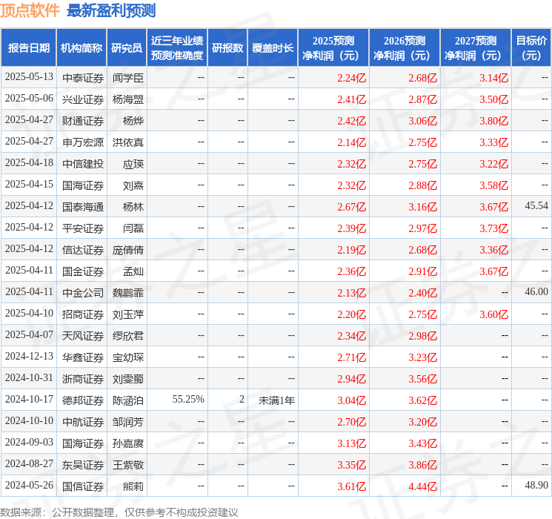Select institution 中泰证券

pyautogui.click(x=83, y=78)
